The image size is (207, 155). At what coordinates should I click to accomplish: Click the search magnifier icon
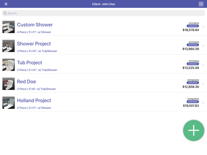click(x=5, y=13)
